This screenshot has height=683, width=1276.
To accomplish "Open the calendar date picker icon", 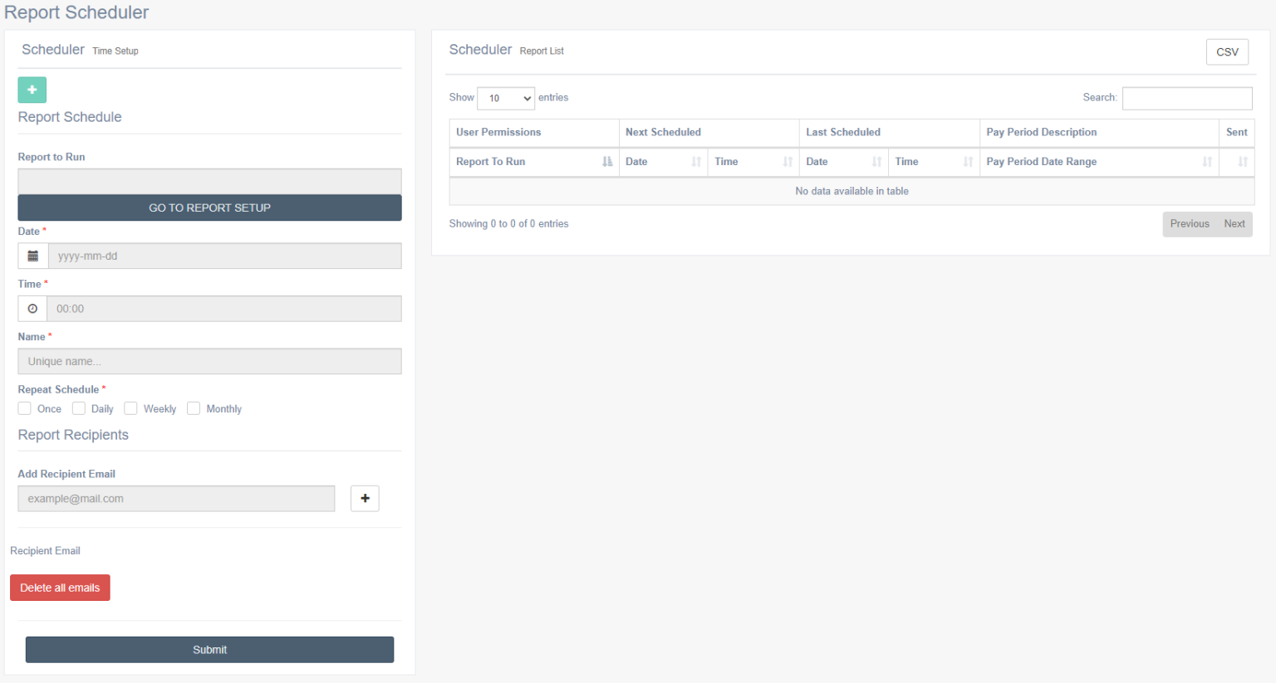I will pos(32,256).
